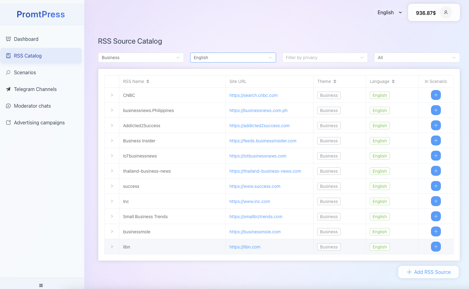Click plus button in libn row
The image size is (469, 289).
coord(436,247)
